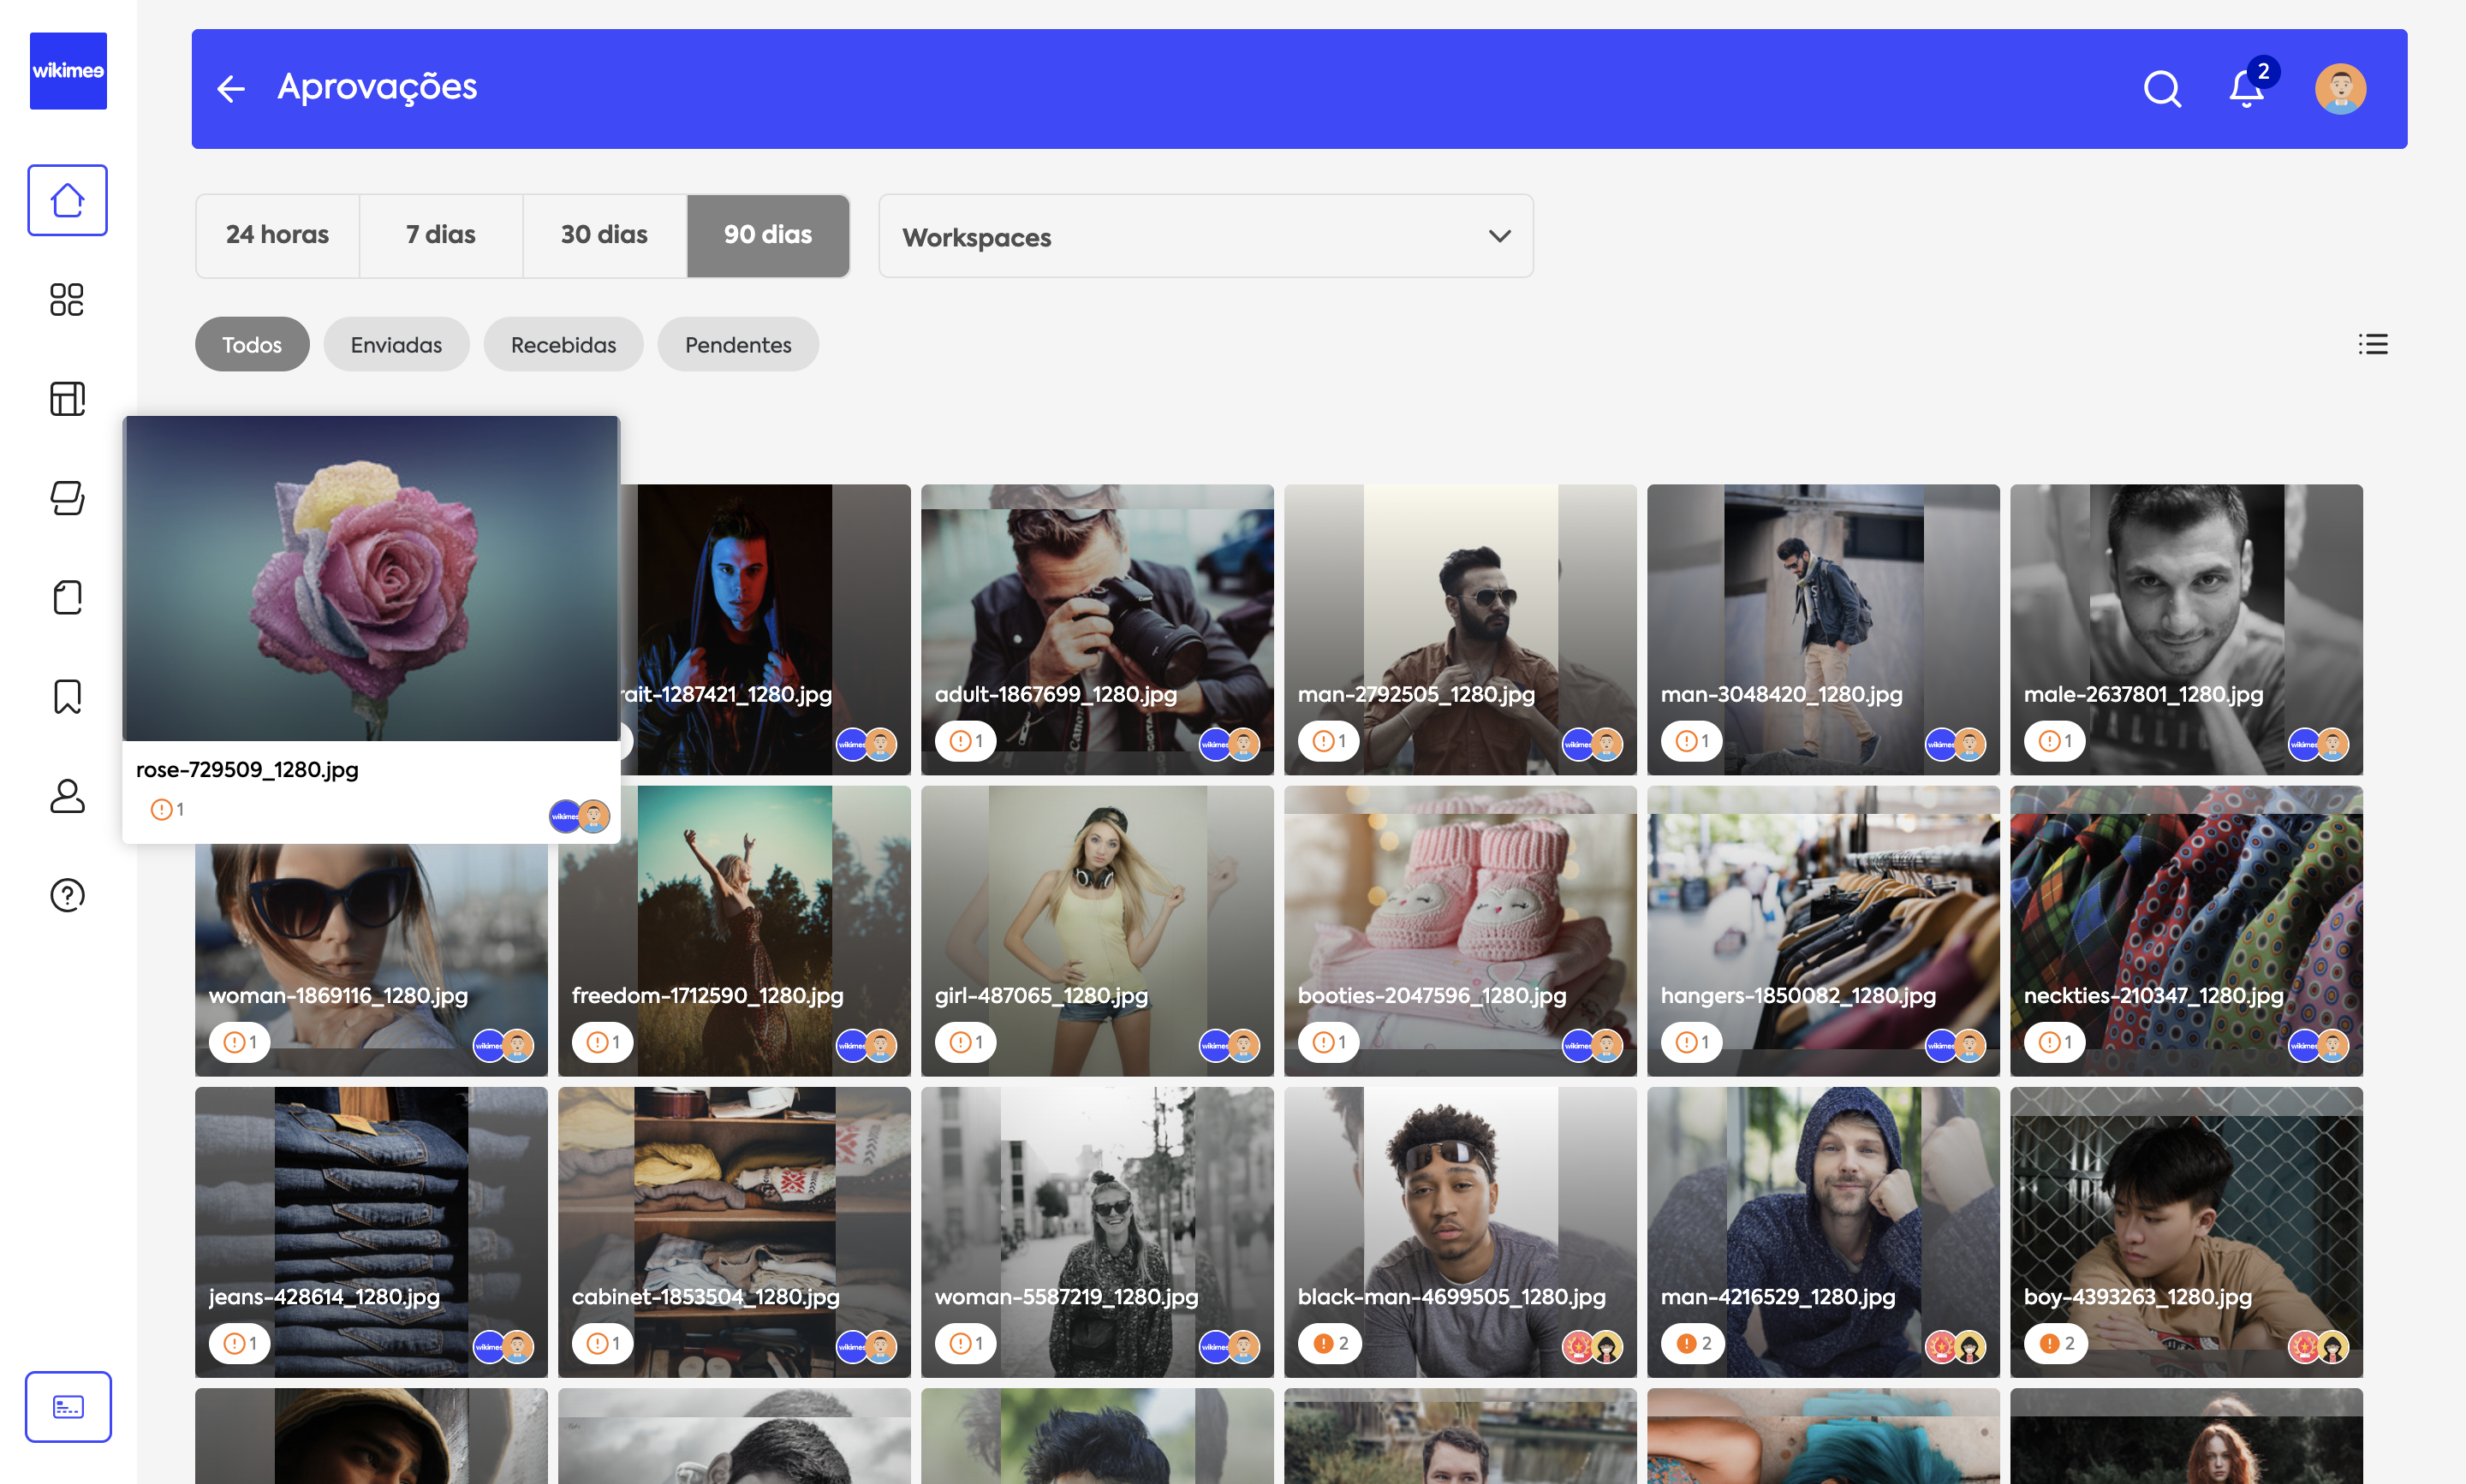Click the wikimee logo
The height and width of the screenshot is (1484, 2466).
coord(68,71)
